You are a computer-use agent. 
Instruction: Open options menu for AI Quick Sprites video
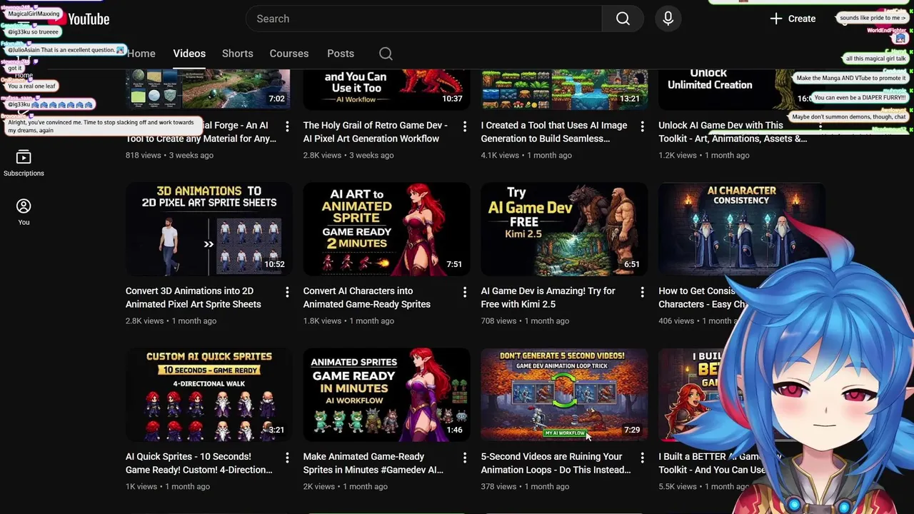287,458
